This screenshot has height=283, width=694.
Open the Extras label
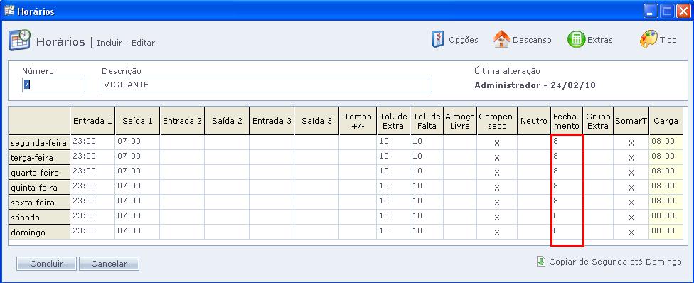[599, 40]
